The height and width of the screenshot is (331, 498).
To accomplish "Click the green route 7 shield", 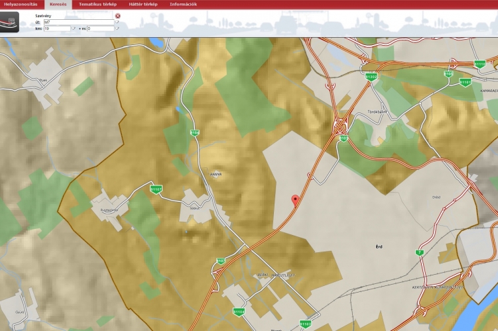I will pos(419,253).
